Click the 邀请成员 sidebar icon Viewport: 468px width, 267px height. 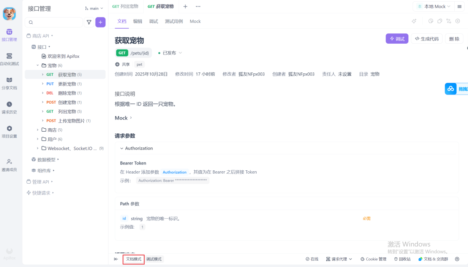[9, 165]
